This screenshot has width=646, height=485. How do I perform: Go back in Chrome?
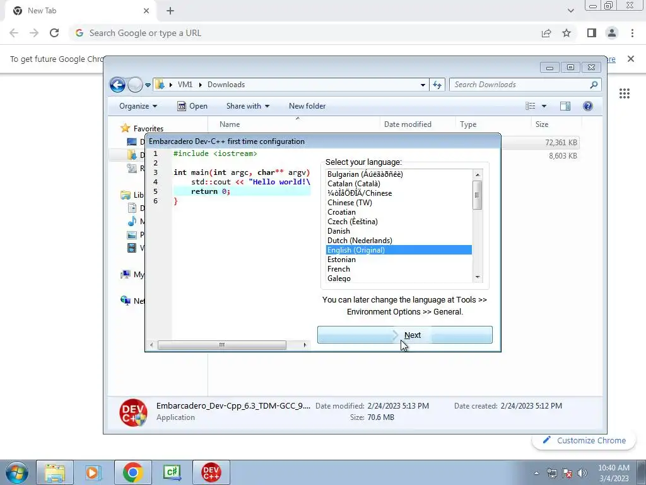tap(14, 33)
